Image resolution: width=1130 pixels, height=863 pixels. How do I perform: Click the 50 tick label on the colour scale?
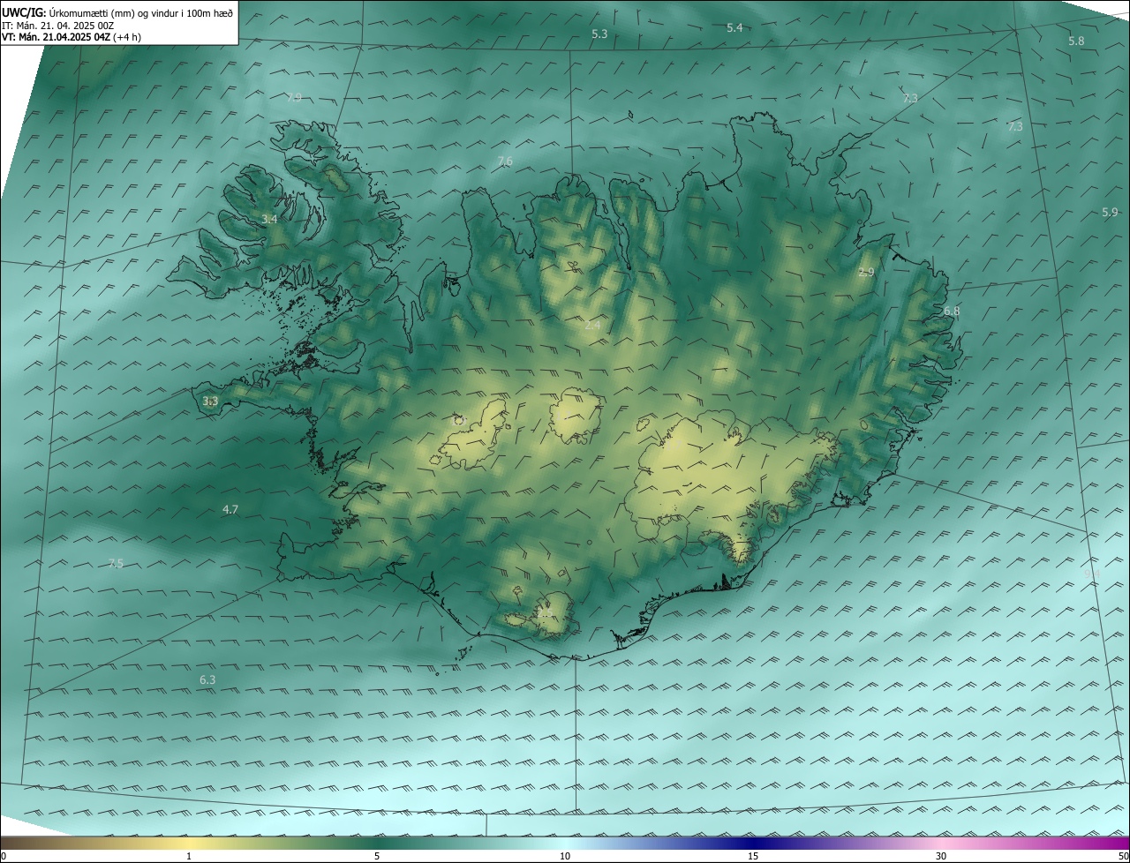1123,856
